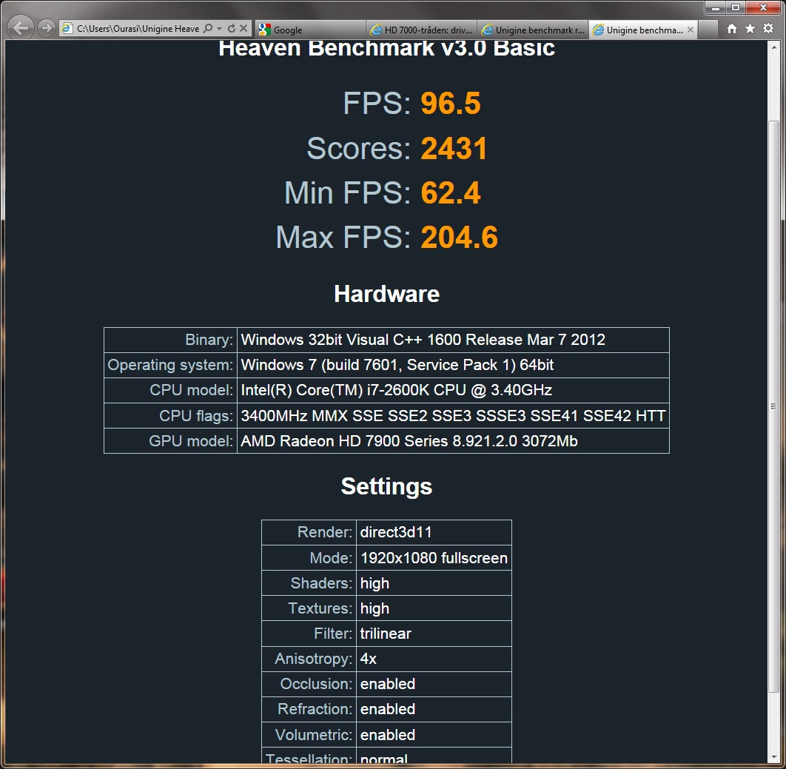
Task: Stop loading with address bar X icon
Action: click(x=243, y=29)
